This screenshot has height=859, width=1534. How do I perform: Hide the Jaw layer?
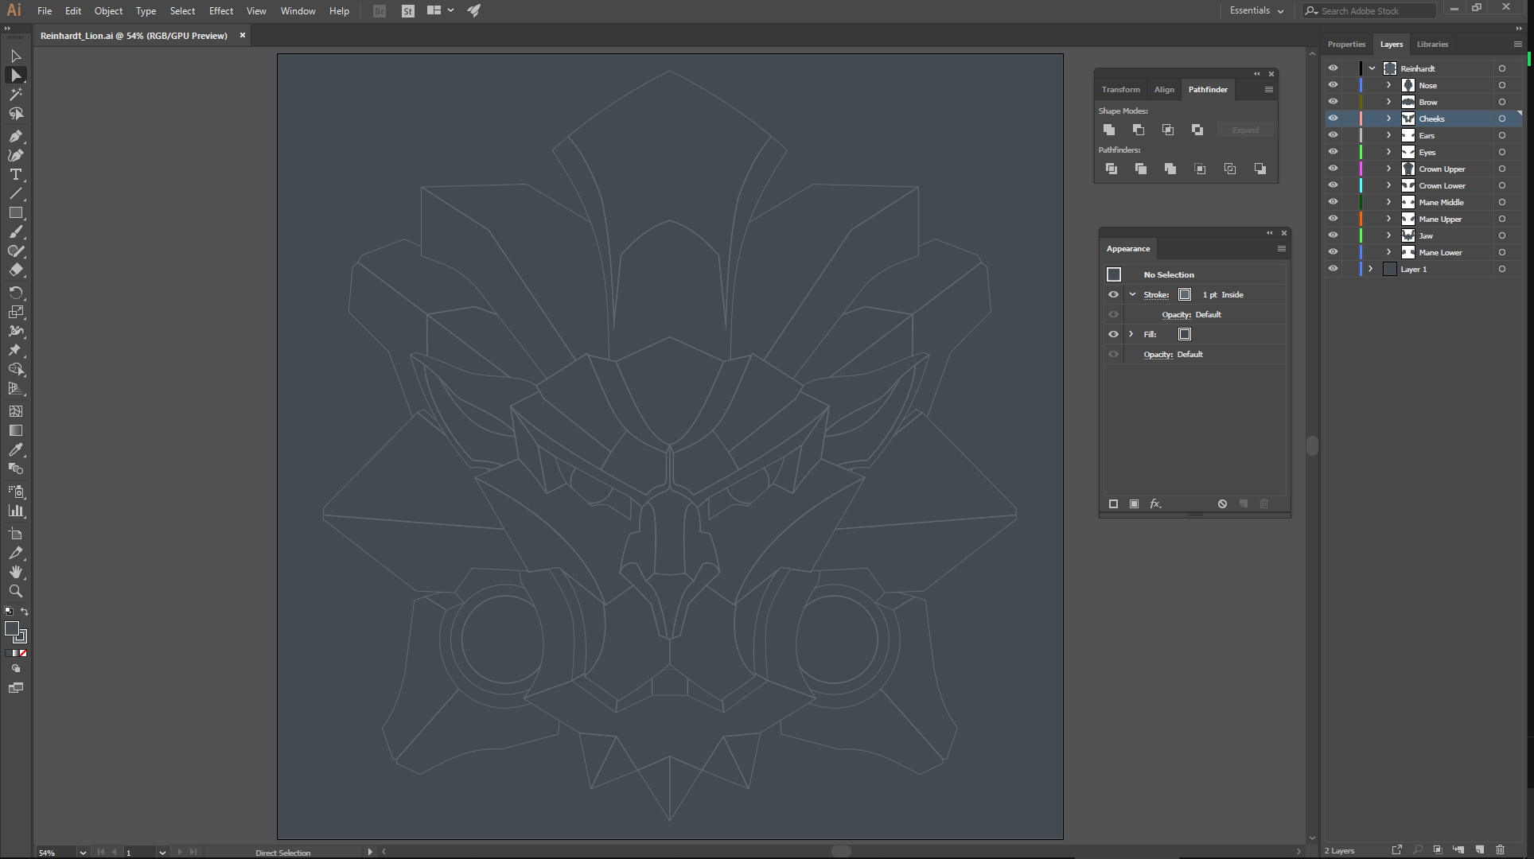coord(1333,235)
